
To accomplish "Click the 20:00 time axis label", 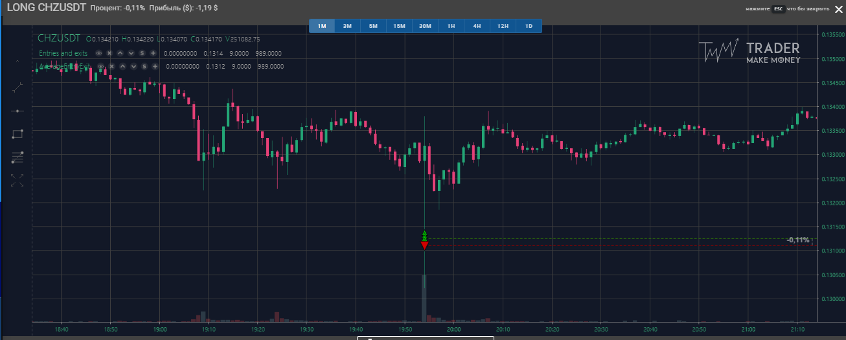I will pyautogui.click(x=453, y=329).
